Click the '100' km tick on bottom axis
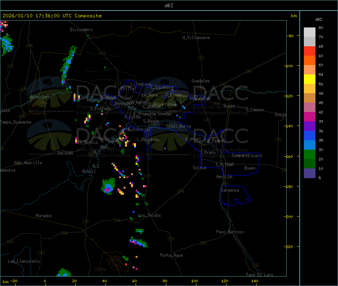 pyautogui.click(x=195, y=281)
